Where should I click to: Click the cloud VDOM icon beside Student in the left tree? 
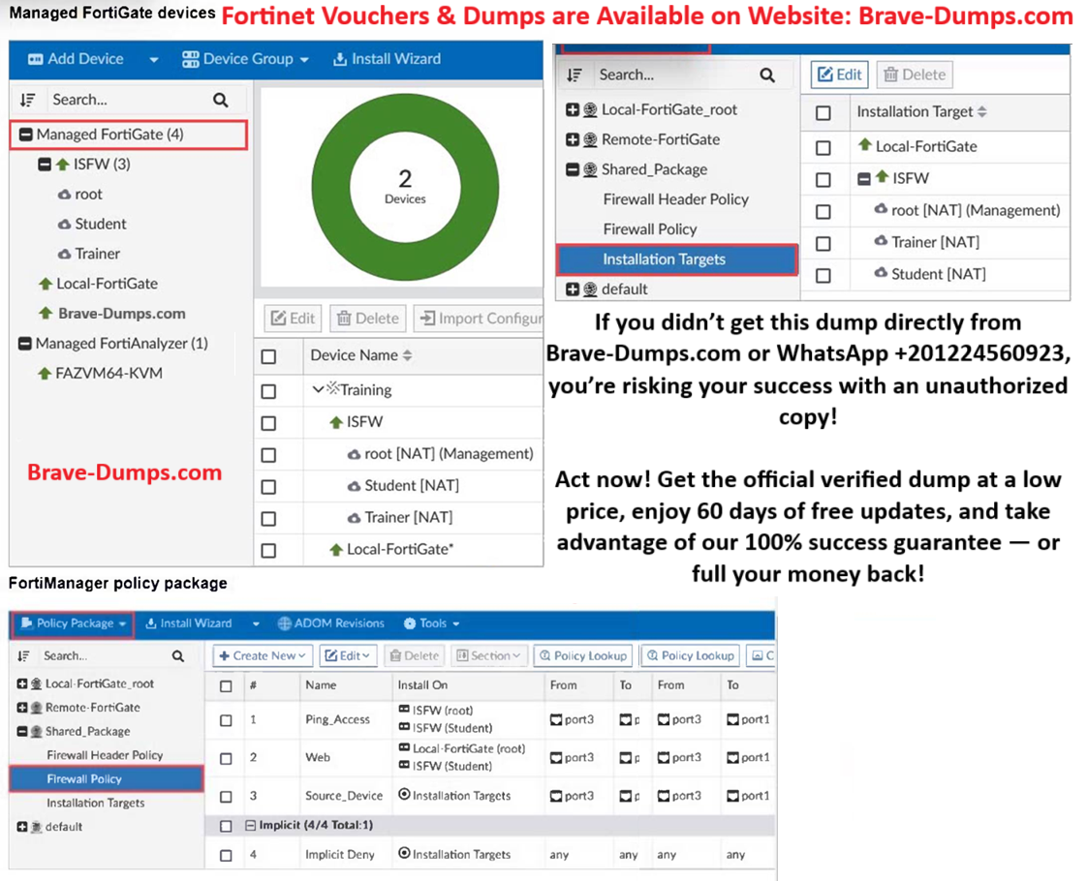pyautogui.click(x=64, y=224)
